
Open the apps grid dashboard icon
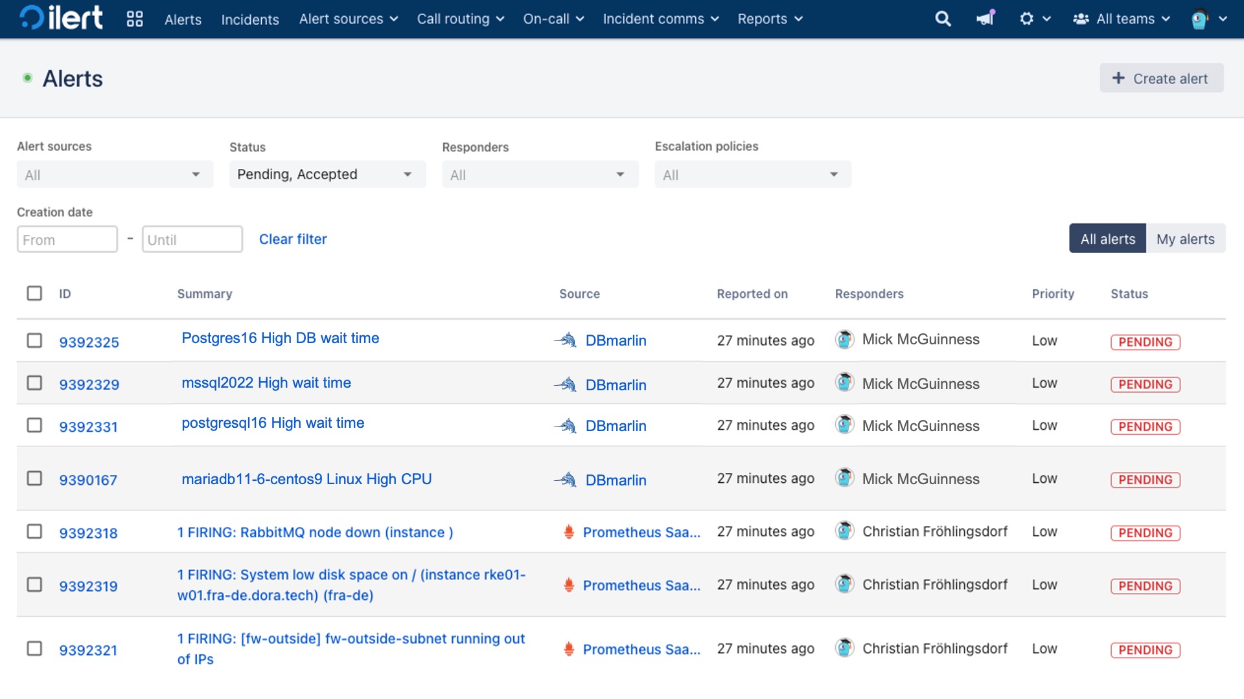[x=135, y=19]
